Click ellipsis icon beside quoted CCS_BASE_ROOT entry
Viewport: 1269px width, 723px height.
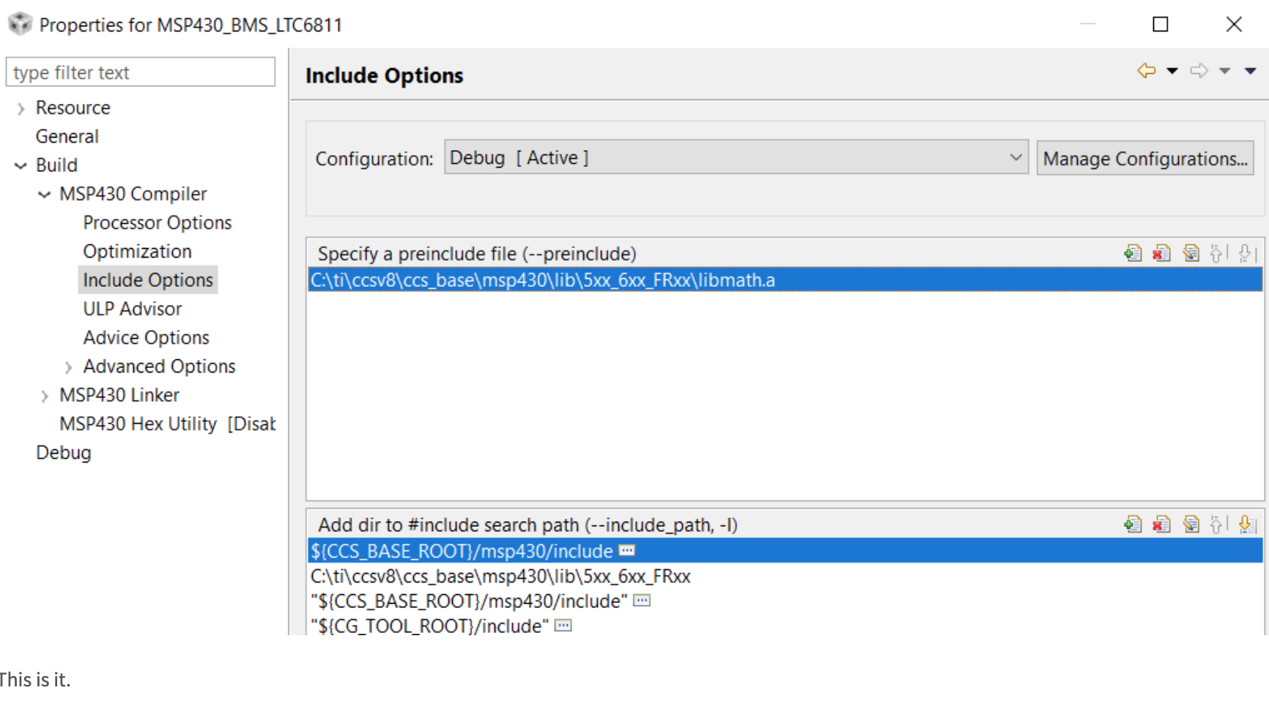tap(642, 601)
